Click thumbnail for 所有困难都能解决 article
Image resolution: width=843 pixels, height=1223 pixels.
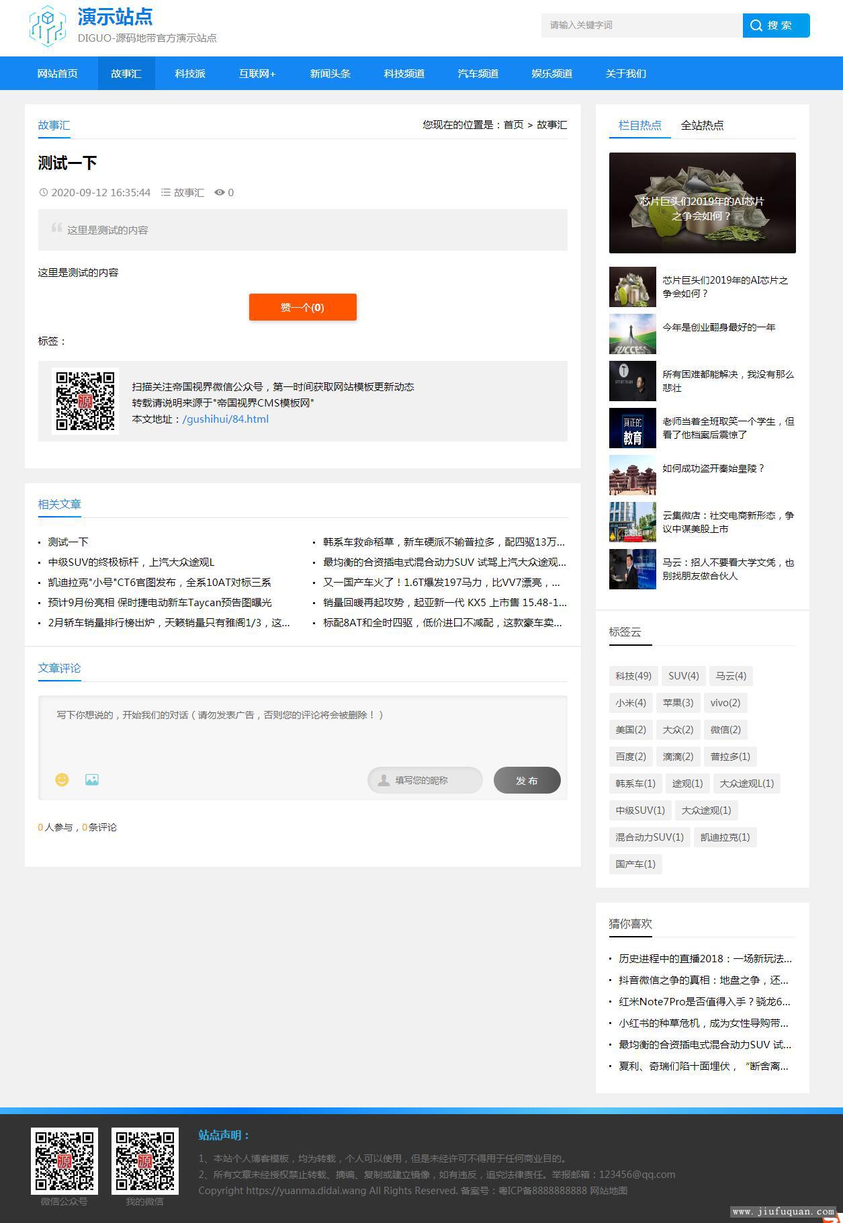click(632, 381)
